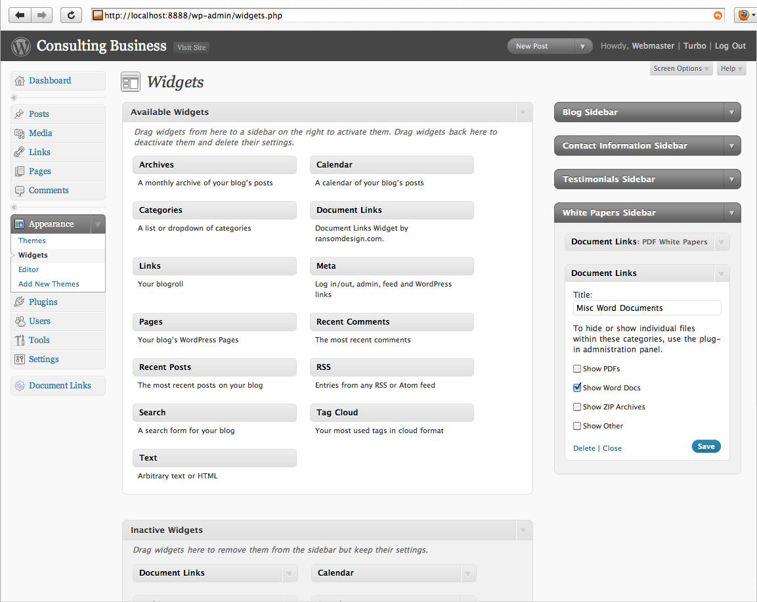The height and width of the screenshot is (602, 757).
Task: Click the Consulting Business site title
Action: [101, 46]
